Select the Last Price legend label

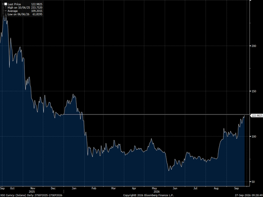(x=14, y=4)
